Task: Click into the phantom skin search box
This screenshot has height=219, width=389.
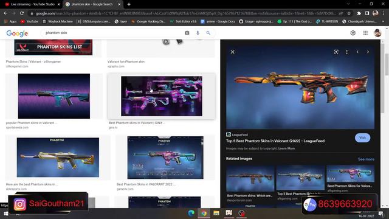Action: click(x=112, y=33)
